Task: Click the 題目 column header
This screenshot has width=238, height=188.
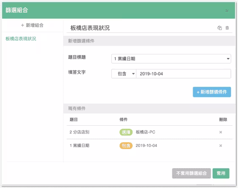Action: coord(74,119)
